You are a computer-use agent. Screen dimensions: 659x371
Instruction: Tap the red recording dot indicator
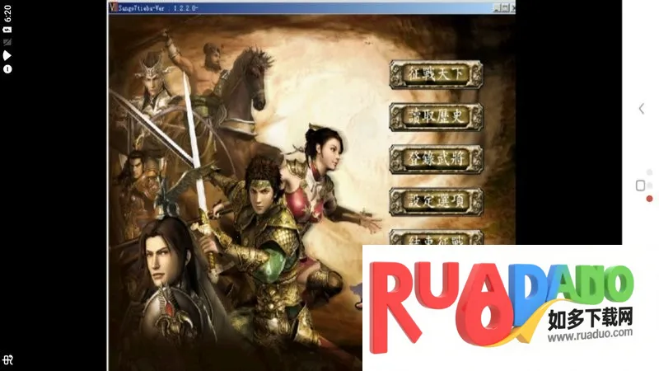click(x=649, y=199)
